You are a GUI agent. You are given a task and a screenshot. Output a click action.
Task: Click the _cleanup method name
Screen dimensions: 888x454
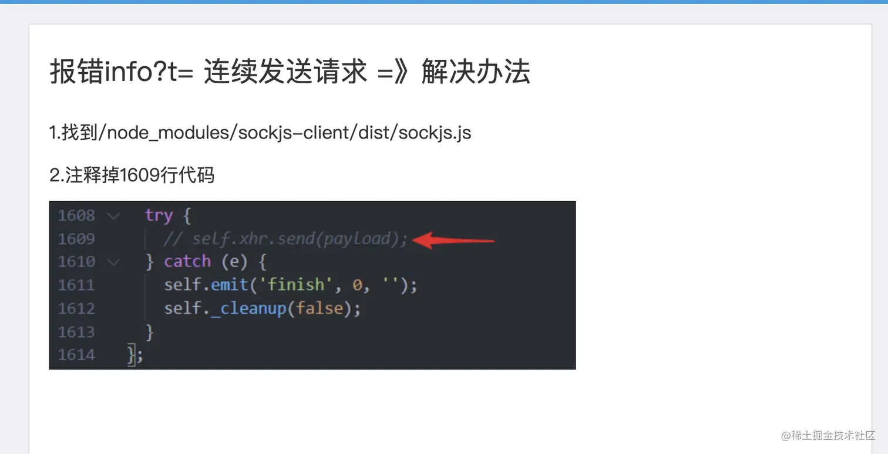coord(248,309)
